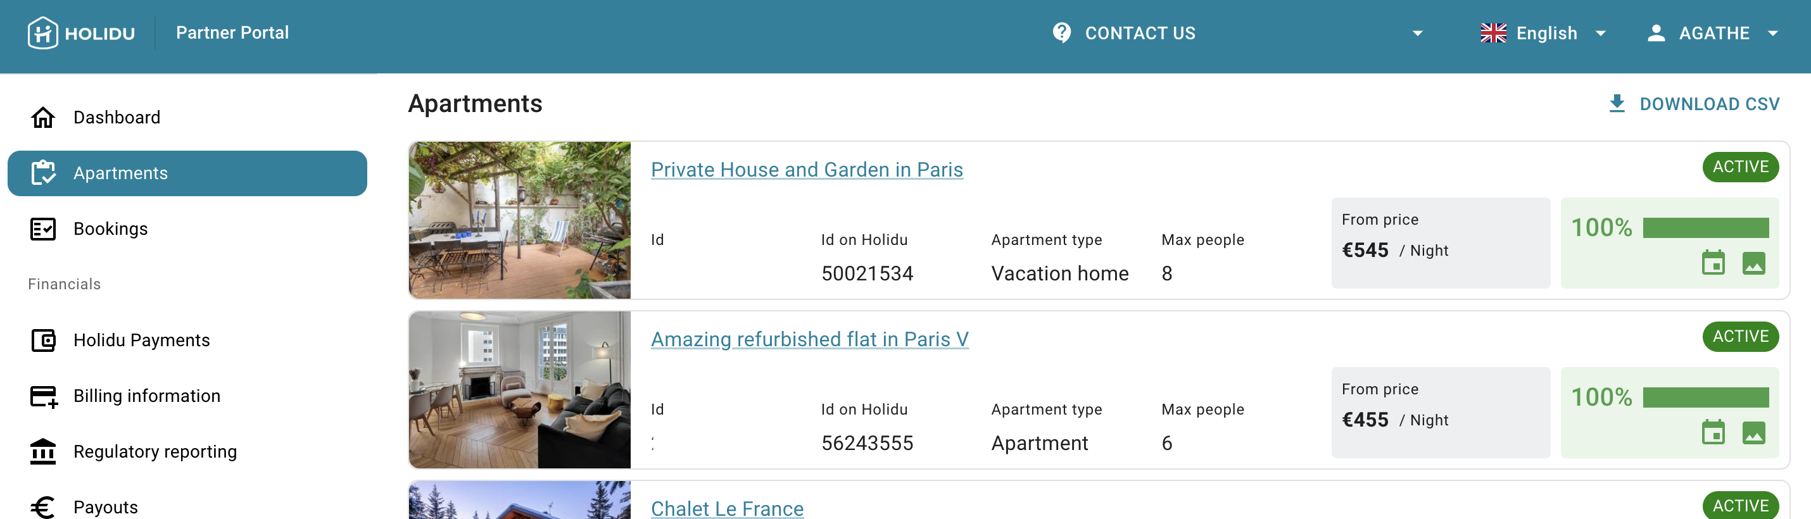Expand the AGATHE account dropdown arrow

click(1772, 33)
